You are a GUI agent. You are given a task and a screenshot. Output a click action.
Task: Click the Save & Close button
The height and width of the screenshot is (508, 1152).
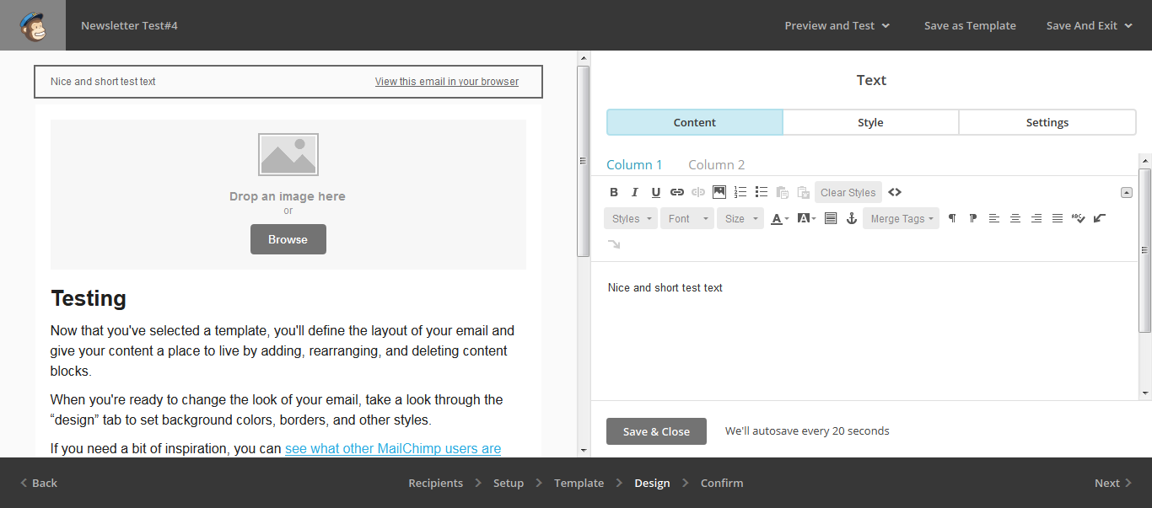[x=656, y=431]
